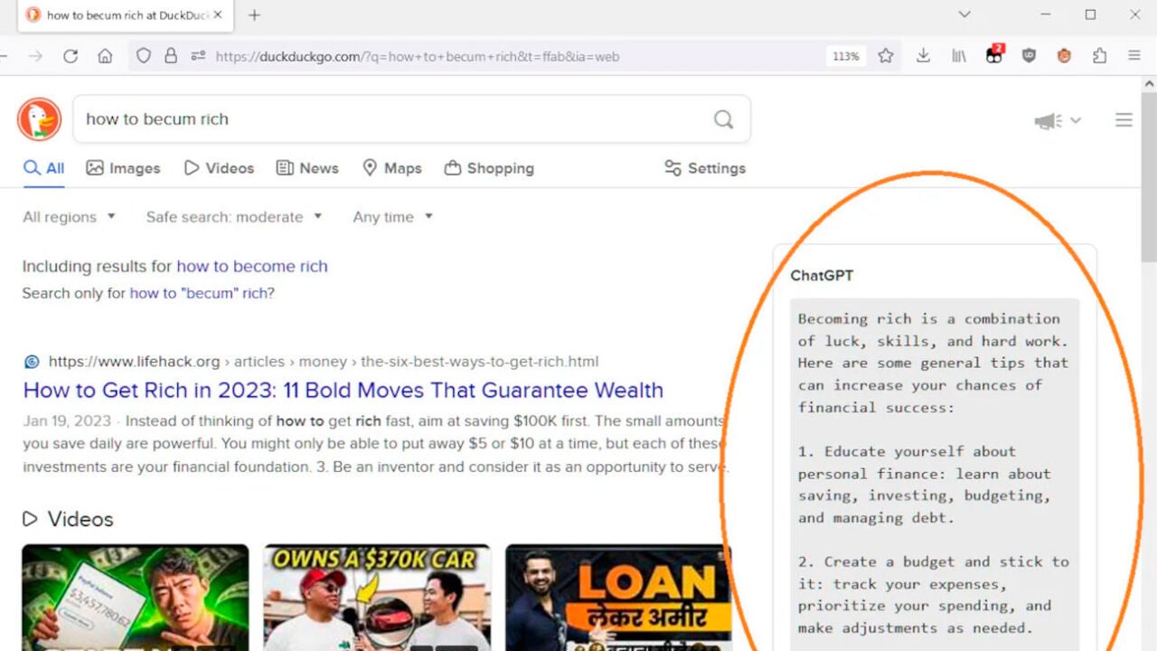Go to the browser home page

(x=105, y=56)
